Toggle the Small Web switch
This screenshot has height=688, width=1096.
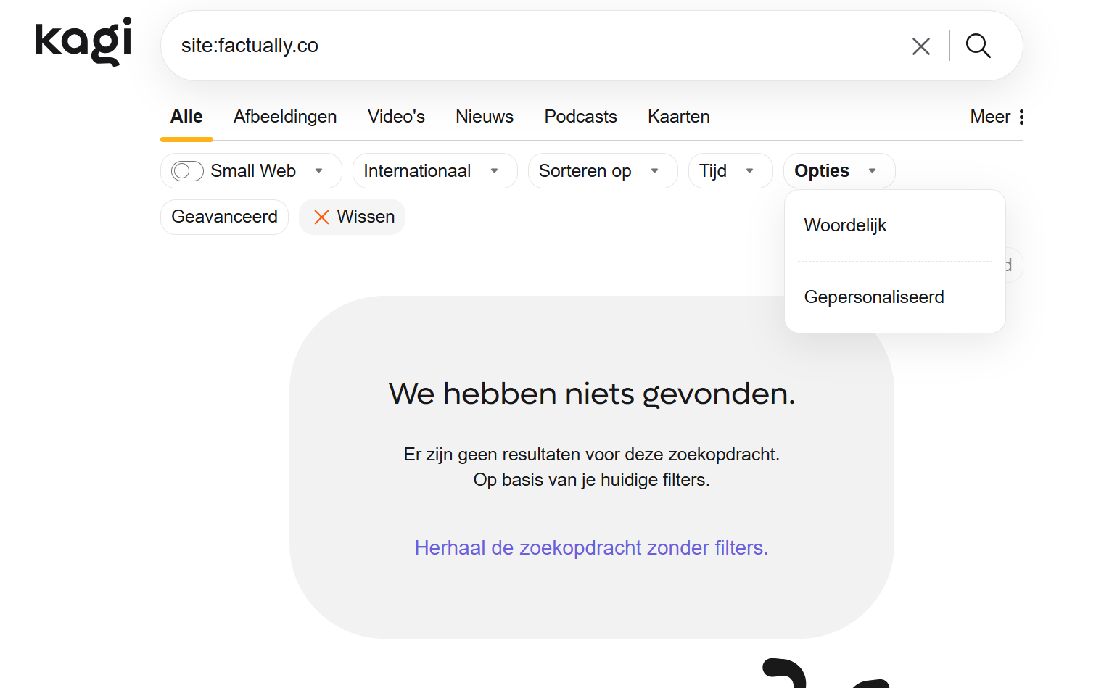pos(187,171)
